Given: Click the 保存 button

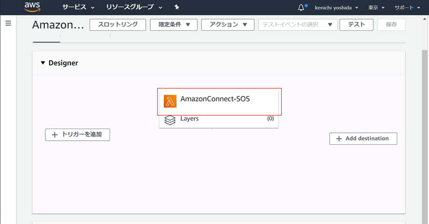Looking at the screenshot, I should point(391,25).
